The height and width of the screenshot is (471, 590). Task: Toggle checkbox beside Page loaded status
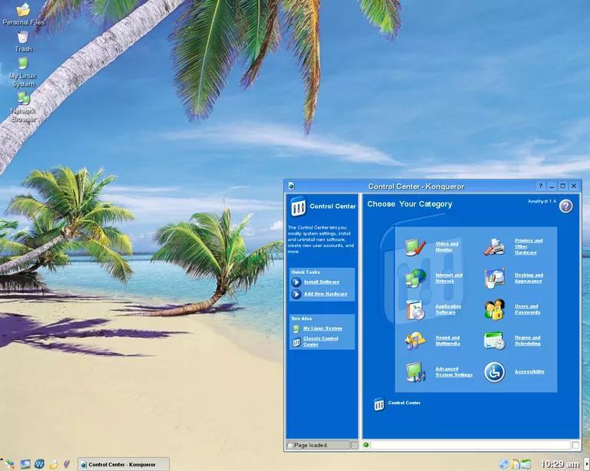pyautogui.click(x=354, y=445)
